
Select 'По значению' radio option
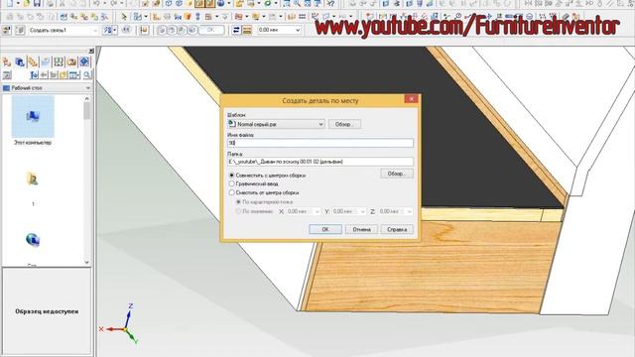tap(238, 211)
